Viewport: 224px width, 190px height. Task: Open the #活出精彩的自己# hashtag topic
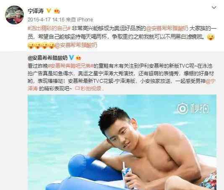49,28
